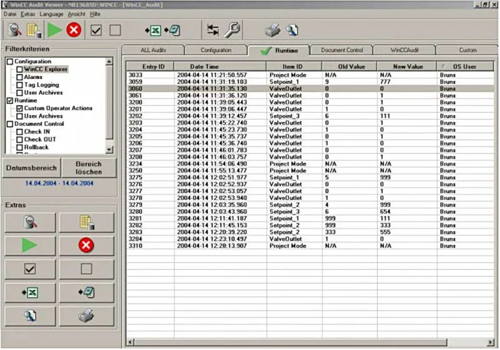Click the document filter button in the Extras panel

87,222
